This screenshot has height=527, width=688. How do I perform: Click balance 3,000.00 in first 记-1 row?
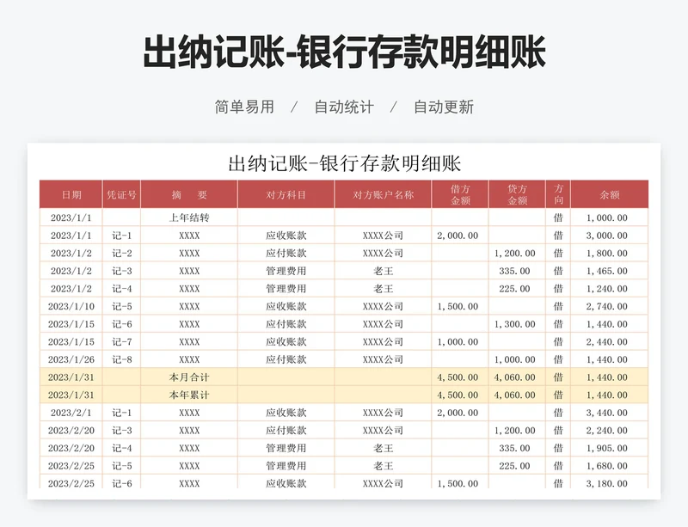point(610,236)
